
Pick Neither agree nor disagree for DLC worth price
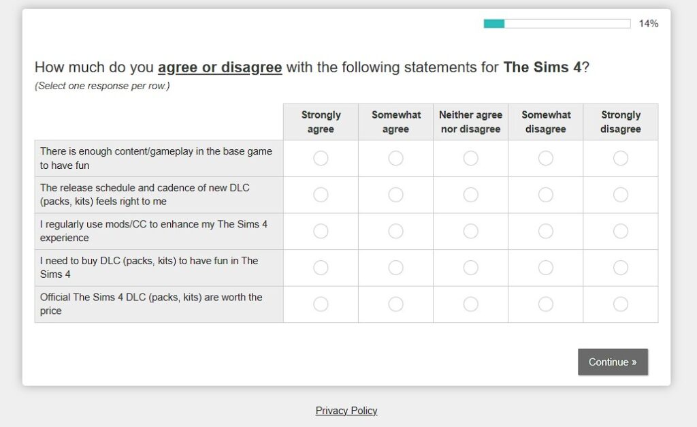[471, 304]
